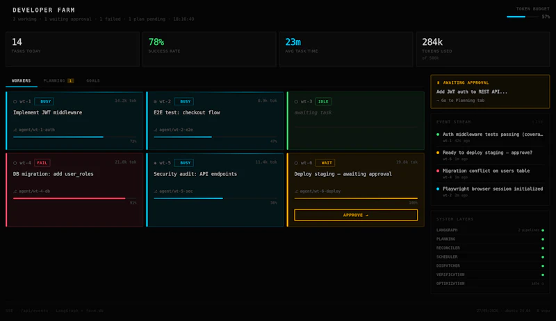The height and width of the screenshot is (321, 556).
Task: Click 'Implement JWT middleware' task title
Action: pos(47,112)
